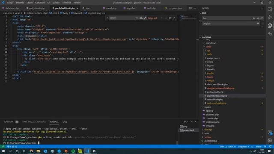
Task: Open the Görünüm menu
Action: point(40,3)
